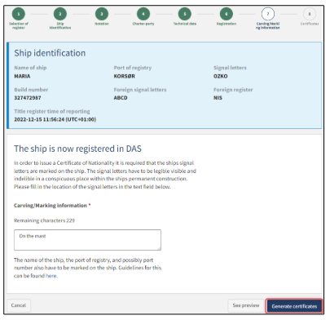The image size is (330, 320).
Task: Click the Remaining characters 229 counter
Action: (44, 220)
